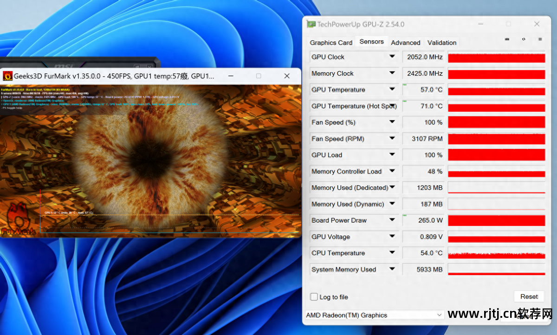Open the Fan Speed (RPM) dropdown
This screenshot has height=335, width=557.
pos(392,138)
